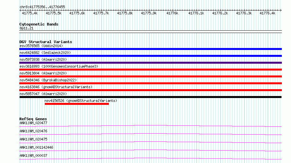Viewport: 291px width, 163px height.
Task: Click the red bar under nsv4163846
Action: [150, 90]
